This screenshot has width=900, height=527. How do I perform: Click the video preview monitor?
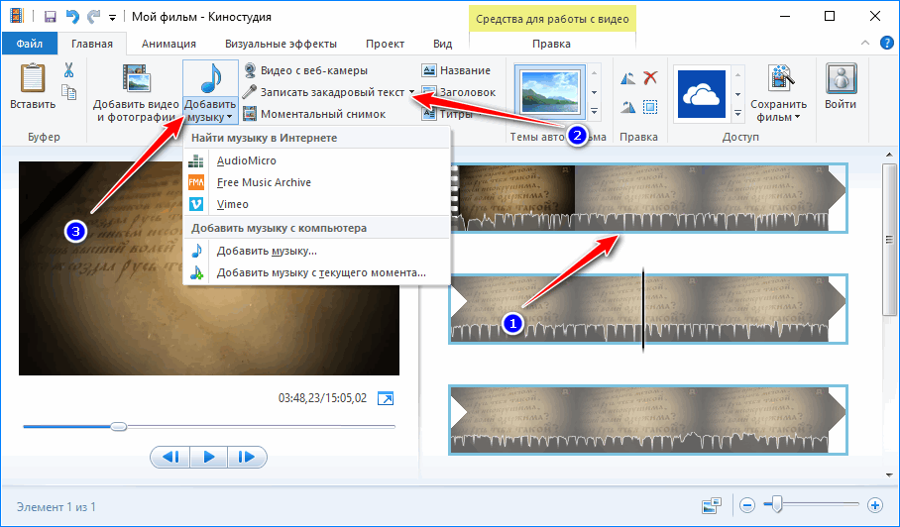[209, 268]
